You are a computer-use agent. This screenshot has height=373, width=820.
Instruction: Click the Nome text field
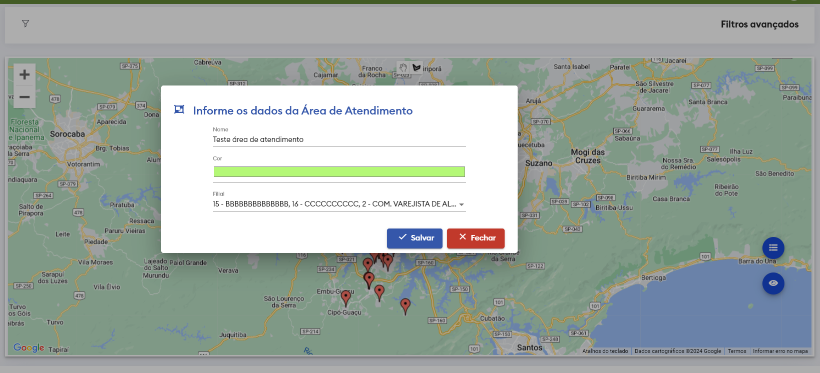pyautogui.click(x=339, y=139)
